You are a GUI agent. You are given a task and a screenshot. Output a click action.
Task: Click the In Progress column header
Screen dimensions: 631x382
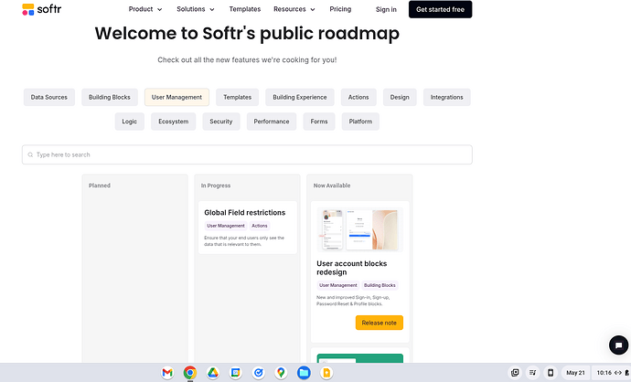coord(216,186)
